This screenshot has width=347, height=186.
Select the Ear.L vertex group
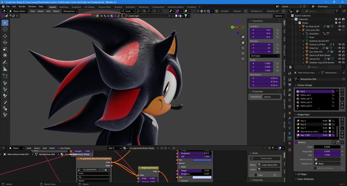315,91
